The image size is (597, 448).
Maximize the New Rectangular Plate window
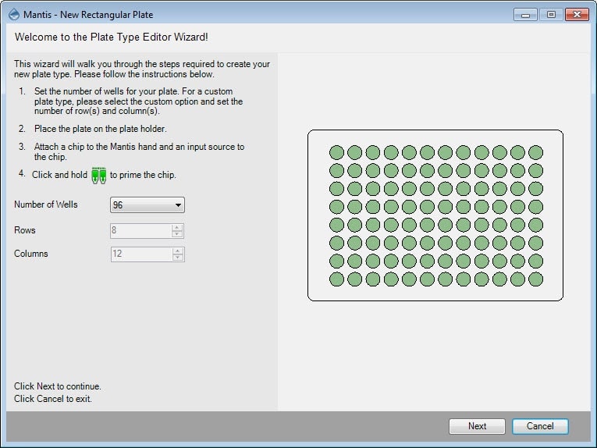coord(550,14)
